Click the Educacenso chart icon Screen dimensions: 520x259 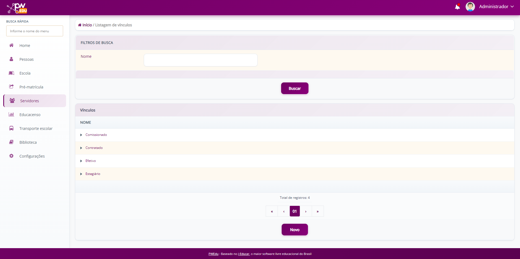11,114
